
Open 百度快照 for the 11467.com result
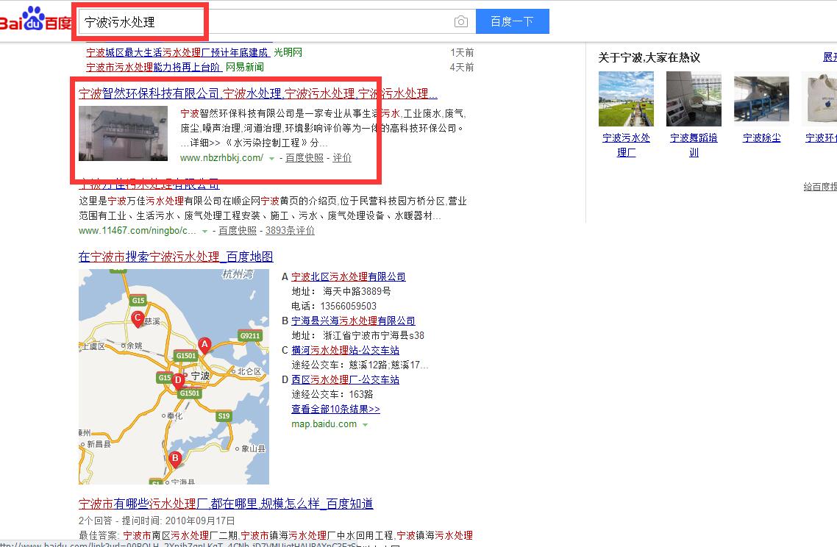(x=238, y=231)
